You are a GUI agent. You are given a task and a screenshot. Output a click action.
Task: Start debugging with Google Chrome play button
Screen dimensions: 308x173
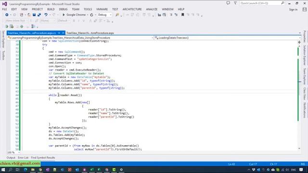coord(64,15)
